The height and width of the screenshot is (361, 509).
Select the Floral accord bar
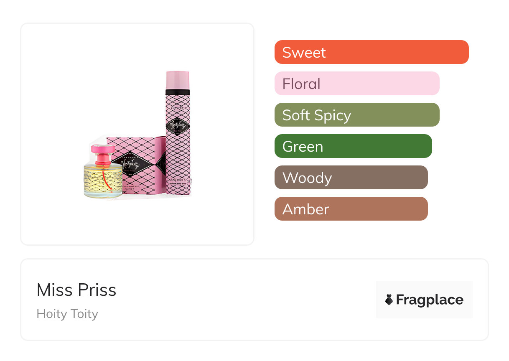357,84
